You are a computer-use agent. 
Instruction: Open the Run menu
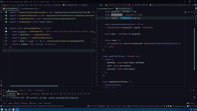tap(31, 2)
